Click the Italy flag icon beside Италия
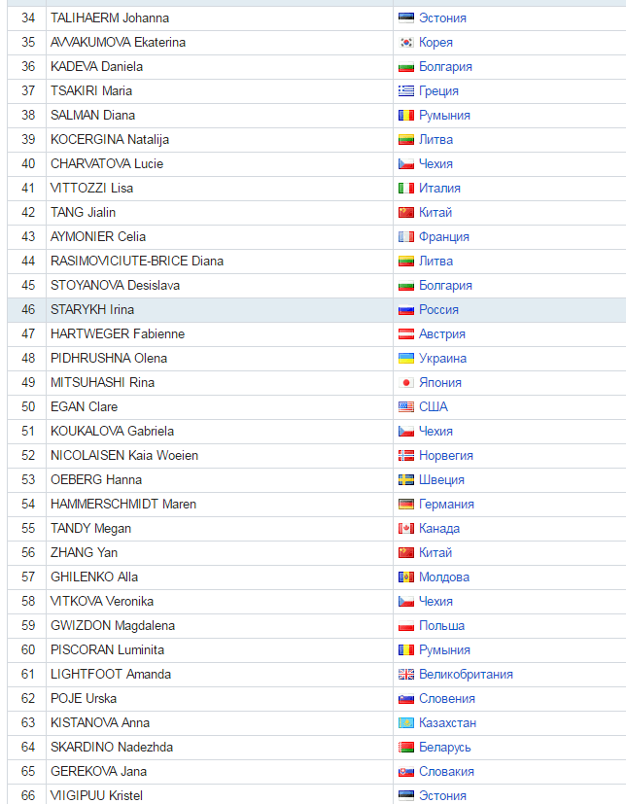Viewport: 626px width, 804px height. pos(406,189)
